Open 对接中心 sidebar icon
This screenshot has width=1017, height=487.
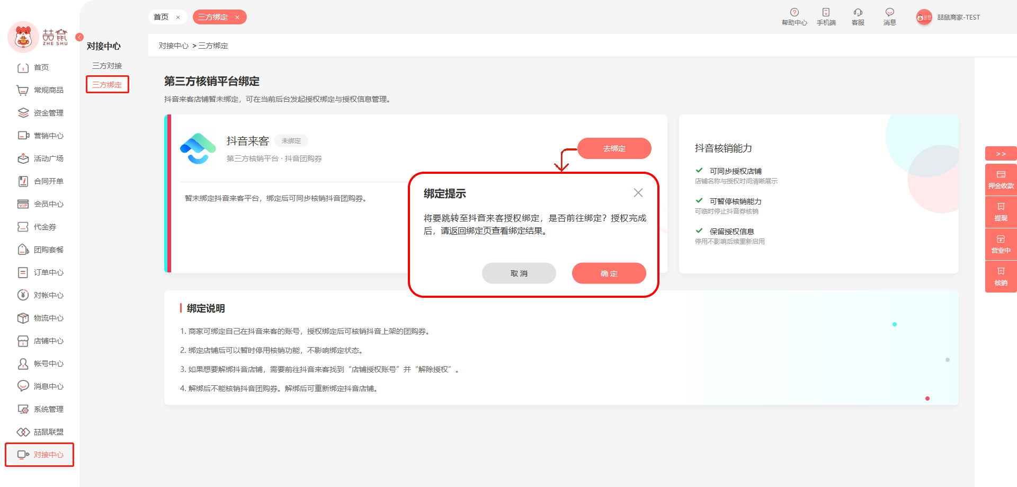pyautogui.click(x=23, y=455)
